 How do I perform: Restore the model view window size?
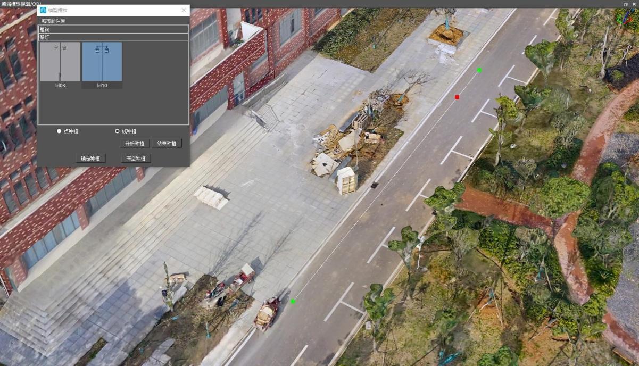tap(626, 4)
